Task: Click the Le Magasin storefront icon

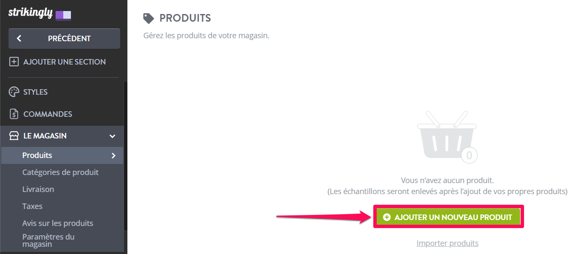Action: pyautogui.click(x=14, y=136)
